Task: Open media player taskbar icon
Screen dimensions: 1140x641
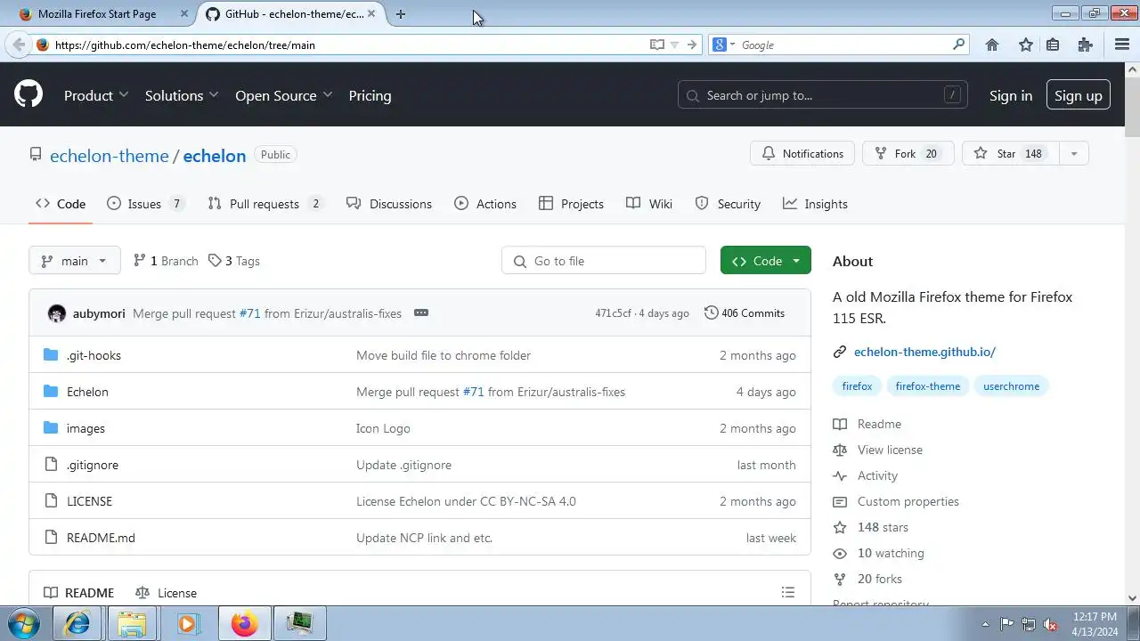Action: coord(187,623)
